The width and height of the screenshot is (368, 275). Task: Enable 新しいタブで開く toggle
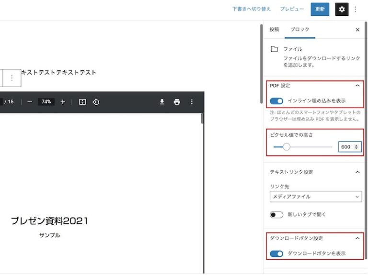[x=276, y=215]
